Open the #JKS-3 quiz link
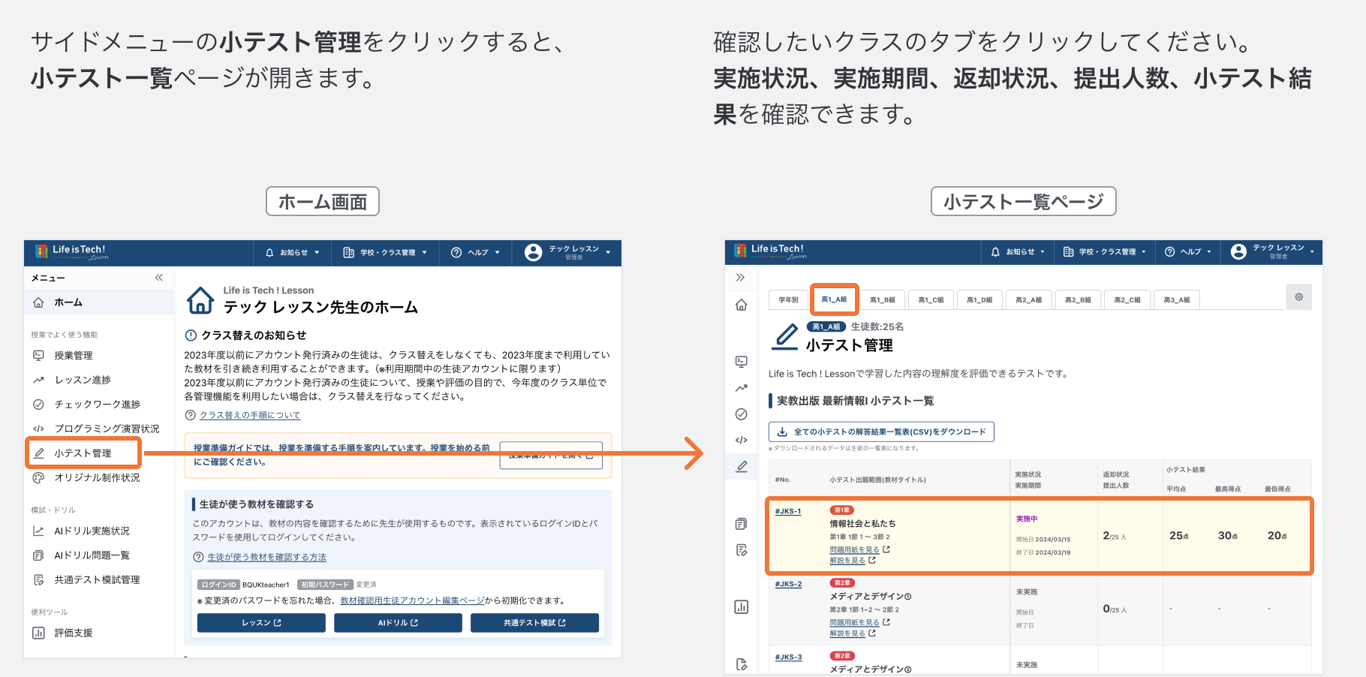Image resolution: width=1366 pixels, height=677 pixels. click(788, 657)
